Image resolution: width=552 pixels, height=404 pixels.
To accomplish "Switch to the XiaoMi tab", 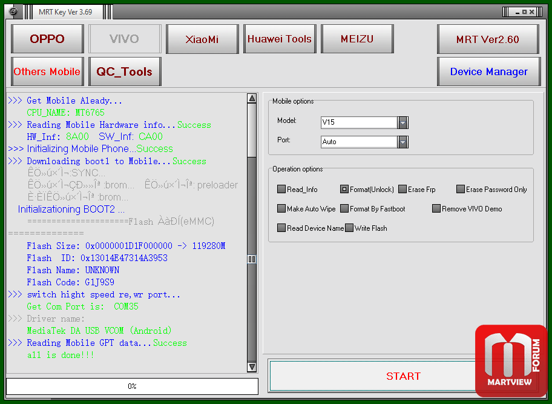I will click(x=202, y=39).
